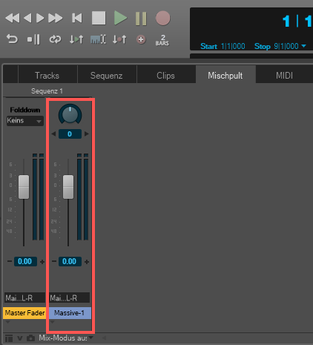313x345 pixels.
Task: Click the slow forward single right arrow
Action: (40, 19)
